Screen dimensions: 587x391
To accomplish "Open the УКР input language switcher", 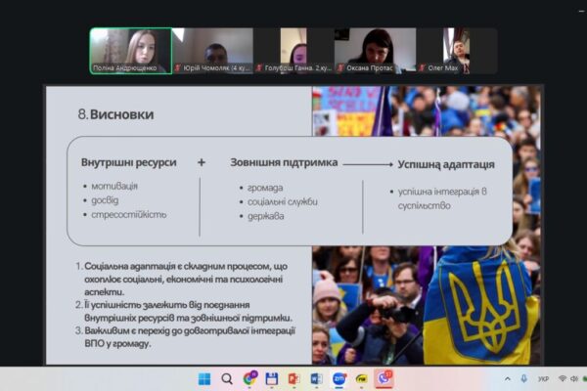I will tap(544, 378).
